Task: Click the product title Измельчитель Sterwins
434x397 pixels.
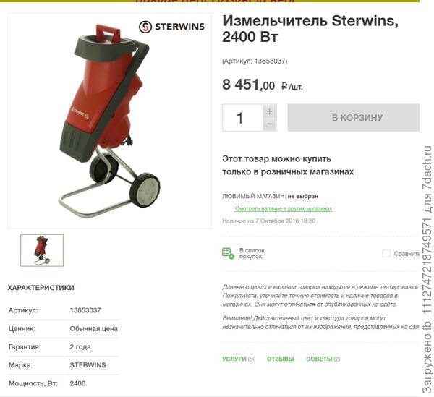Action: (310, 28)
